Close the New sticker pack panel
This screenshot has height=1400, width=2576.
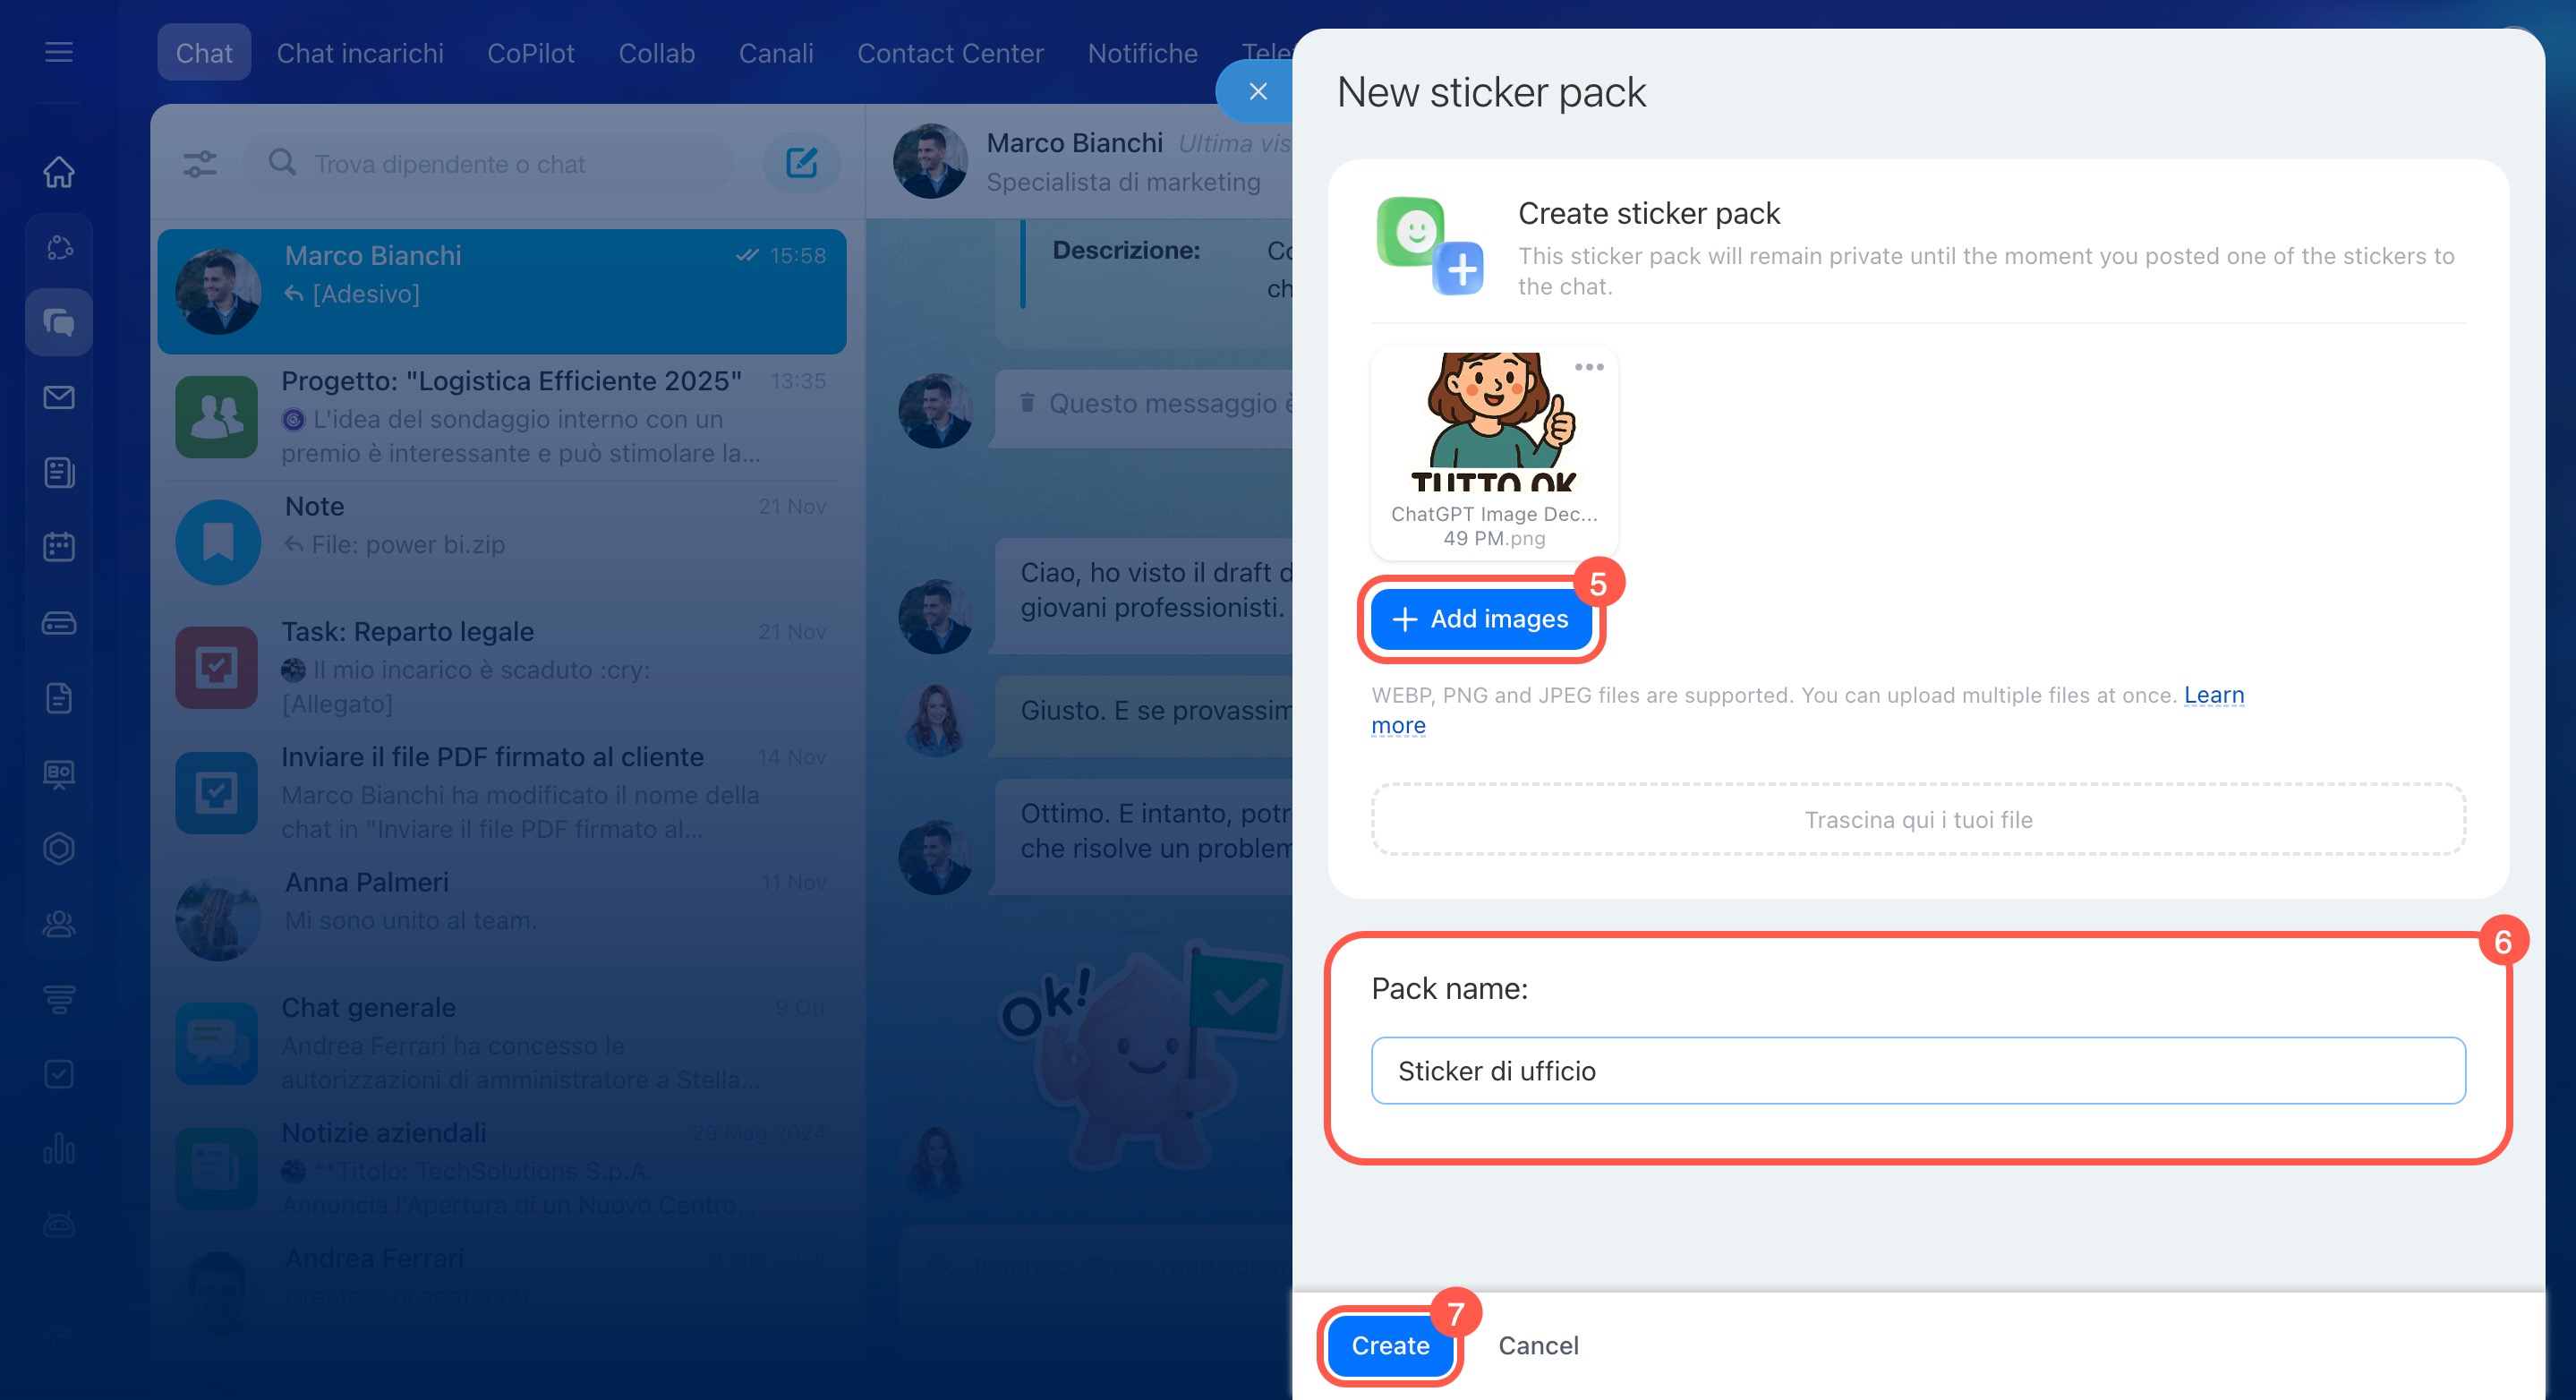pyautogui.click(x=1257, y=92)
